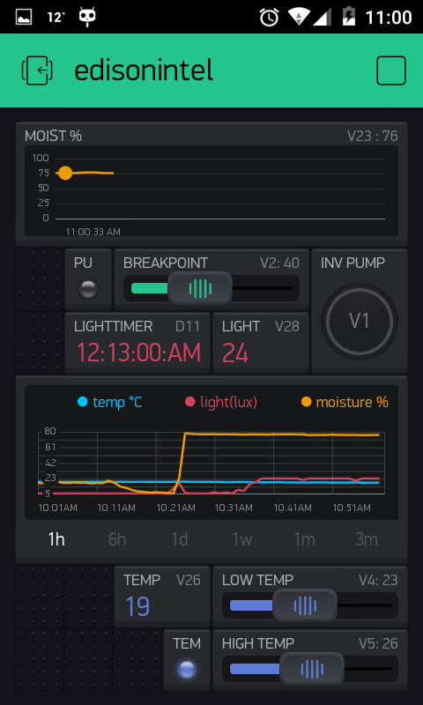Open the cat-face notification icon
Screen dimensions: 423x705
[87, 17]
